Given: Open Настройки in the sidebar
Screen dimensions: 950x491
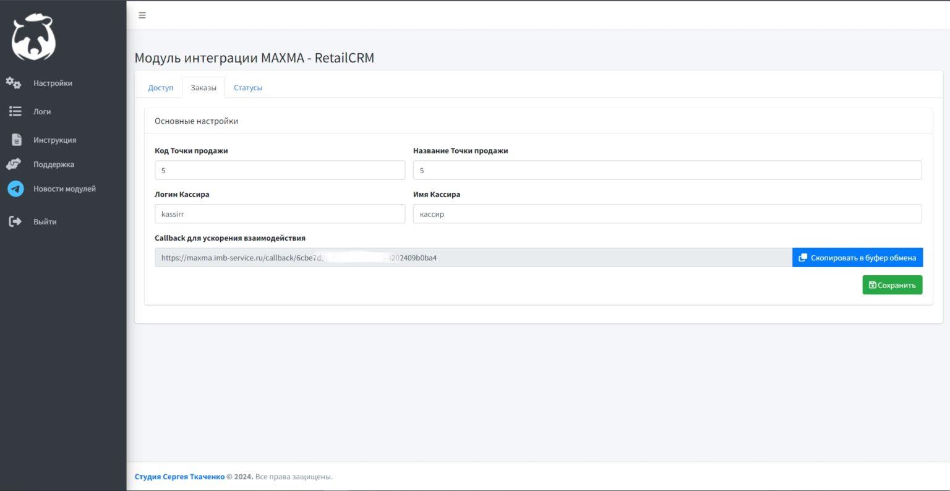Looking at the screenshot, I should coord(53,83).
